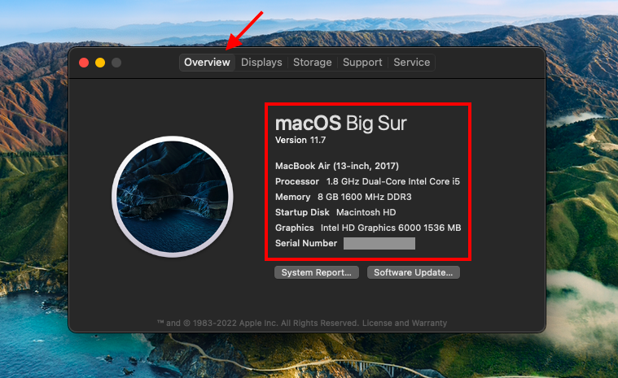Click the Startup Disk label
Image resolution: width=618 pixels, height=378 pixels.
(x=302, y=212)
